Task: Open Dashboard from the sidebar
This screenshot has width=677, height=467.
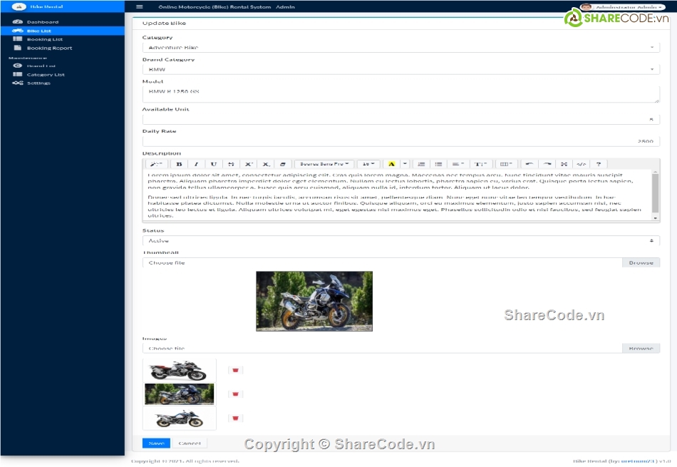Action: click(43, 22)
